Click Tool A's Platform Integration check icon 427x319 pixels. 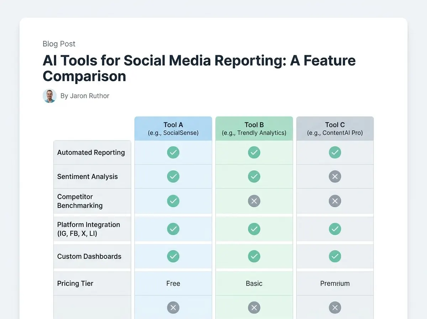point(173,229)
